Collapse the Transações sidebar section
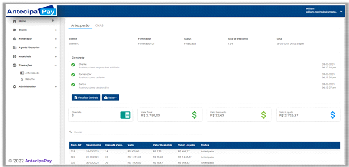This screenshot has width=349, height=167. tap(56, 65)
